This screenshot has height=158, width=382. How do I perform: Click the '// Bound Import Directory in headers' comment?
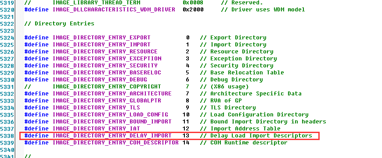[x=263, y=122]
